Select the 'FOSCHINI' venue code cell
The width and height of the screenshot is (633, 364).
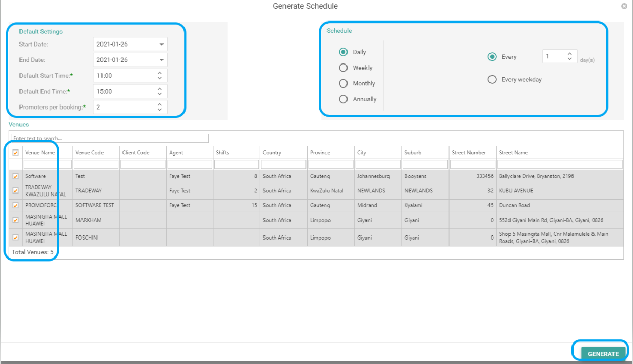[96, 238]
